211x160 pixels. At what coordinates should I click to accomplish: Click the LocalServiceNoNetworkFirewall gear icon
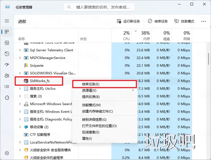(26, 142)
